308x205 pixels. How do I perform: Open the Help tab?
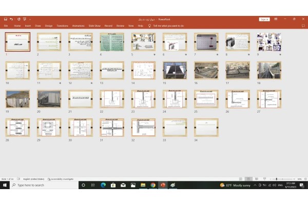click(141, 26)
